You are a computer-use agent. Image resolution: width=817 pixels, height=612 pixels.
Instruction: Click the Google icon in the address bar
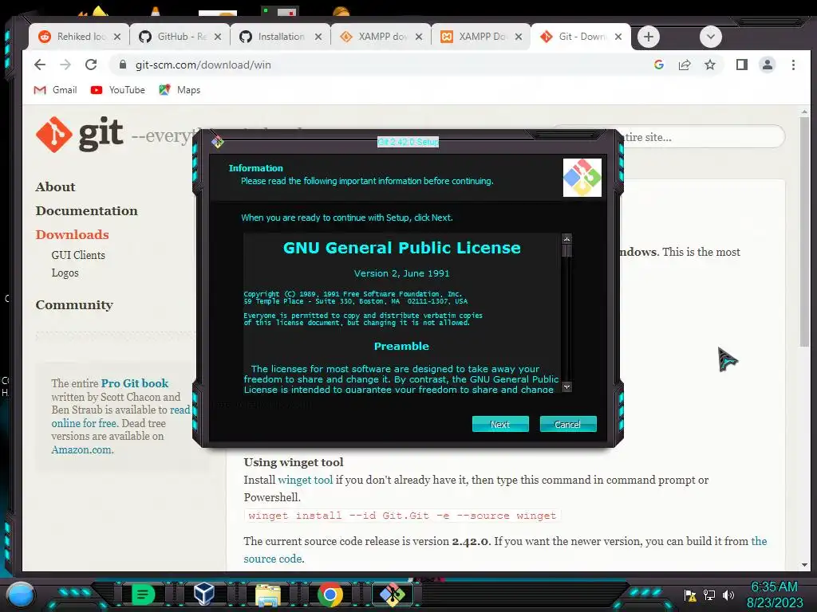658,65
